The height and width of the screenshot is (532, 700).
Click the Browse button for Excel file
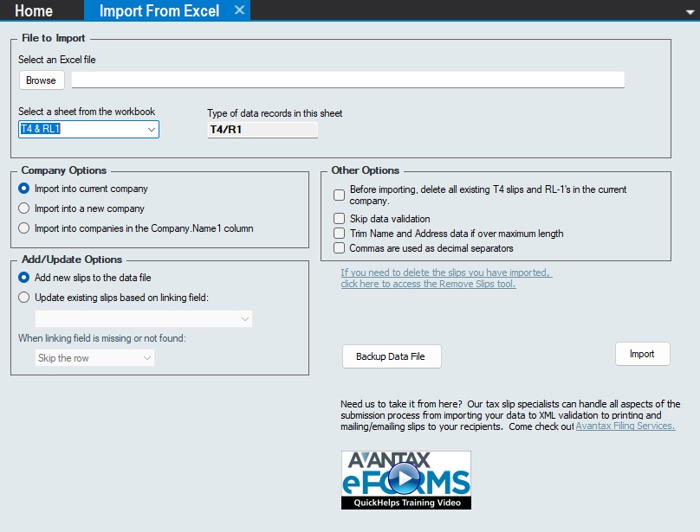41,80
